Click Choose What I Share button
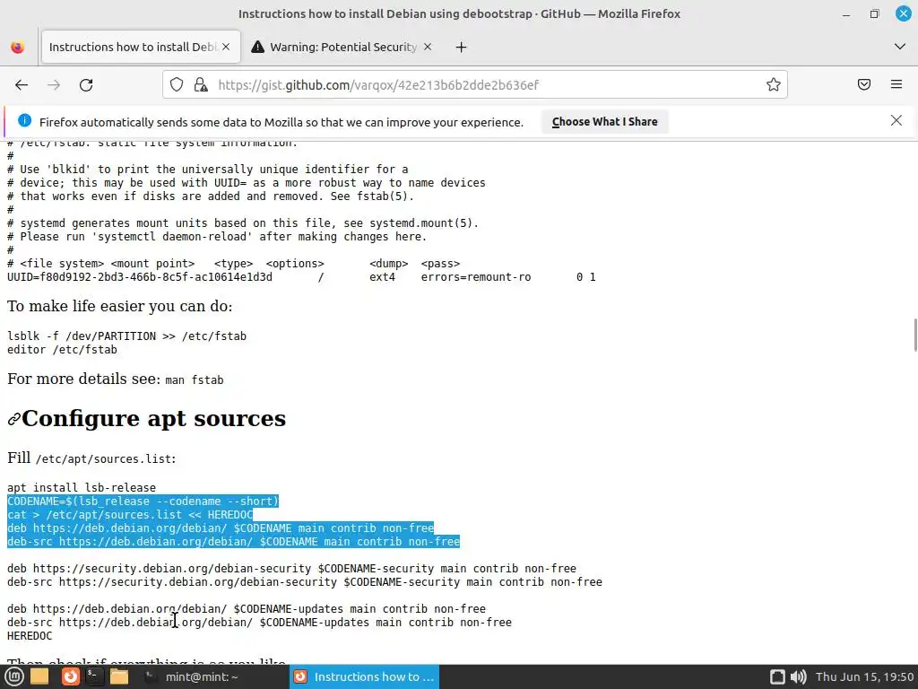The height and width of the screenshot is (689, 918). click(604, 122)
